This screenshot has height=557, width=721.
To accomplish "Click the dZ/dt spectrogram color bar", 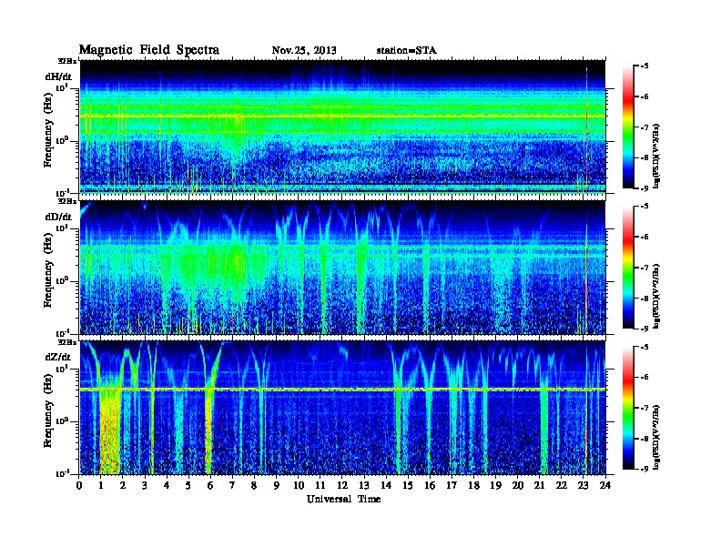I will 627,408.
